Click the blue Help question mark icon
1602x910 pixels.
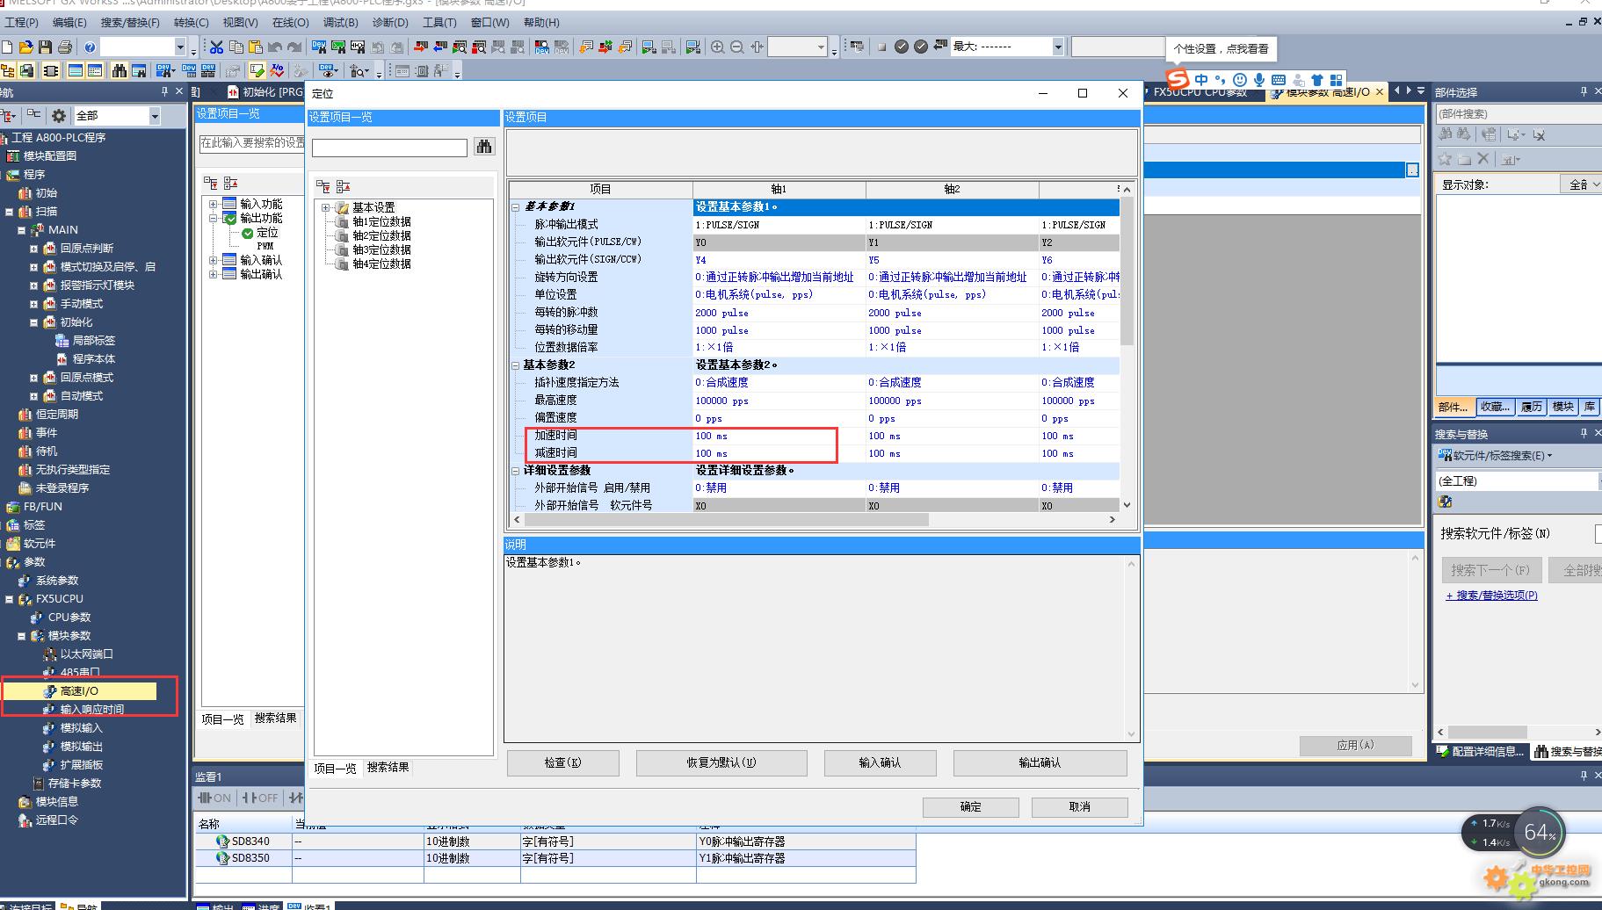90,47
